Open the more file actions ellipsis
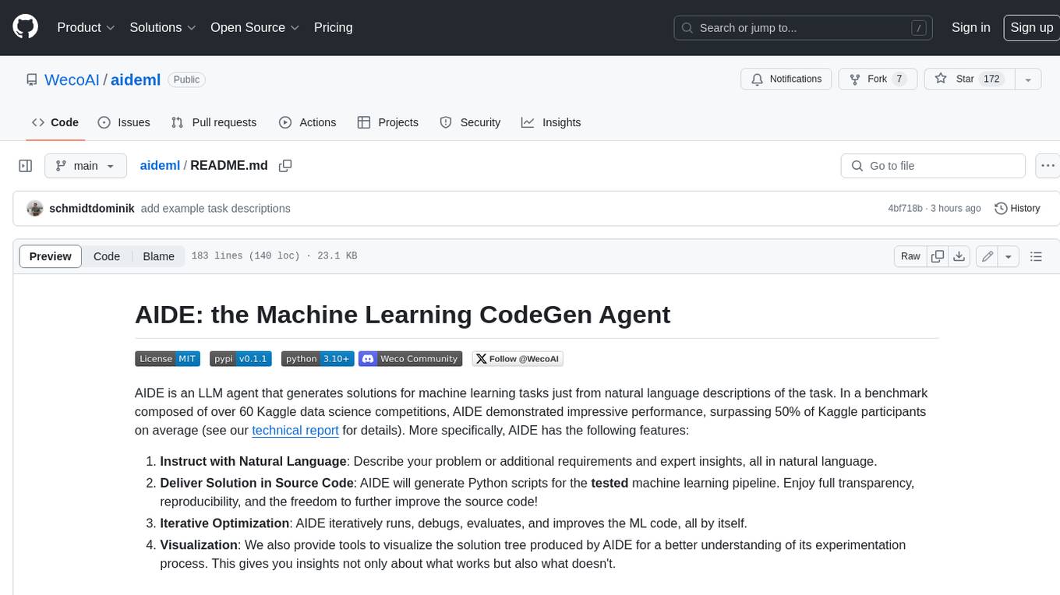 [x=1048, y=166]
